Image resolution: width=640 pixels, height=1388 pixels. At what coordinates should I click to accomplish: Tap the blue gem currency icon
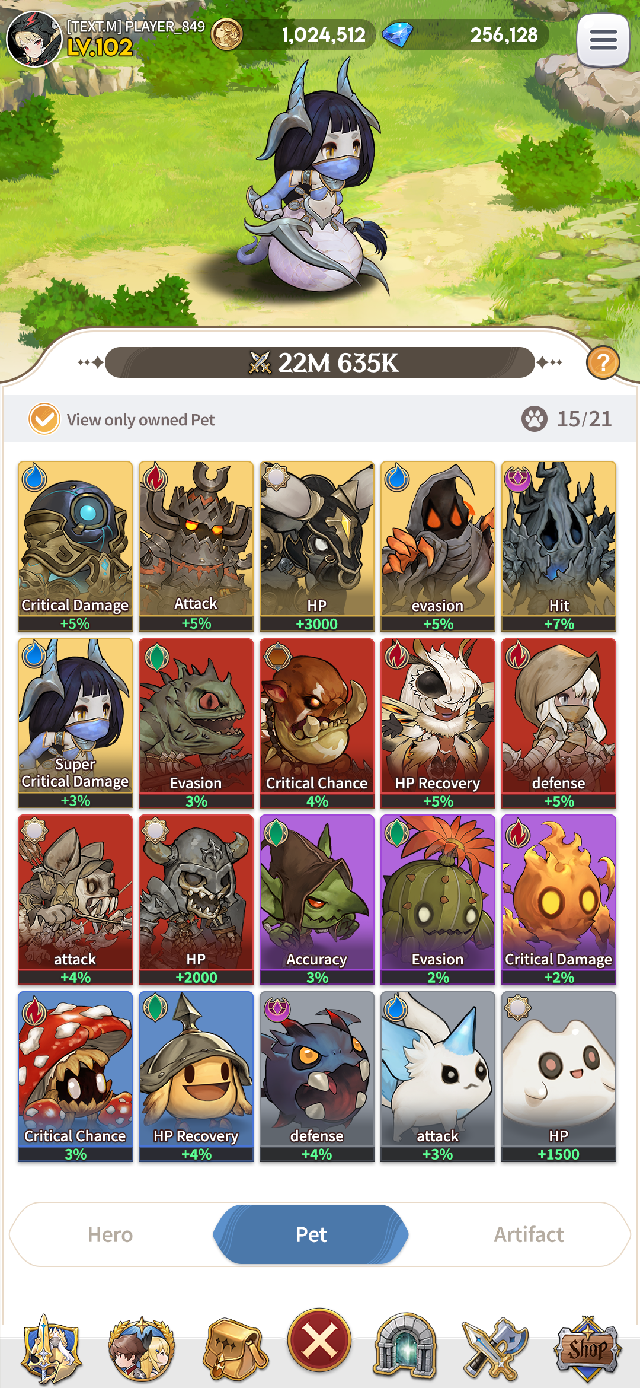coord(397,35)
